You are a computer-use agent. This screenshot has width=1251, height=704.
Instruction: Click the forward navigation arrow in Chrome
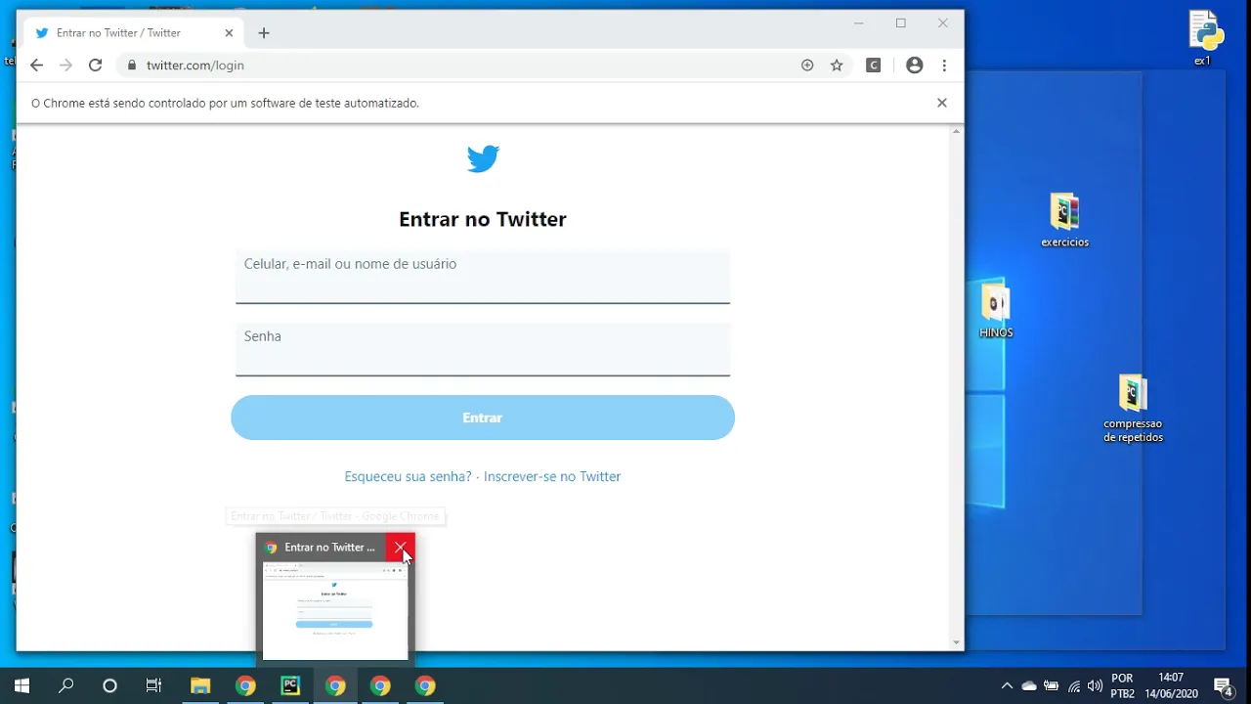65,66
